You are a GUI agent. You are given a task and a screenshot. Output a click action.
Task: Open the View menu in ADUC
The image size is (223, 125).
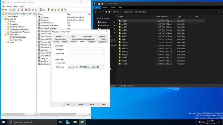point(16,6)
